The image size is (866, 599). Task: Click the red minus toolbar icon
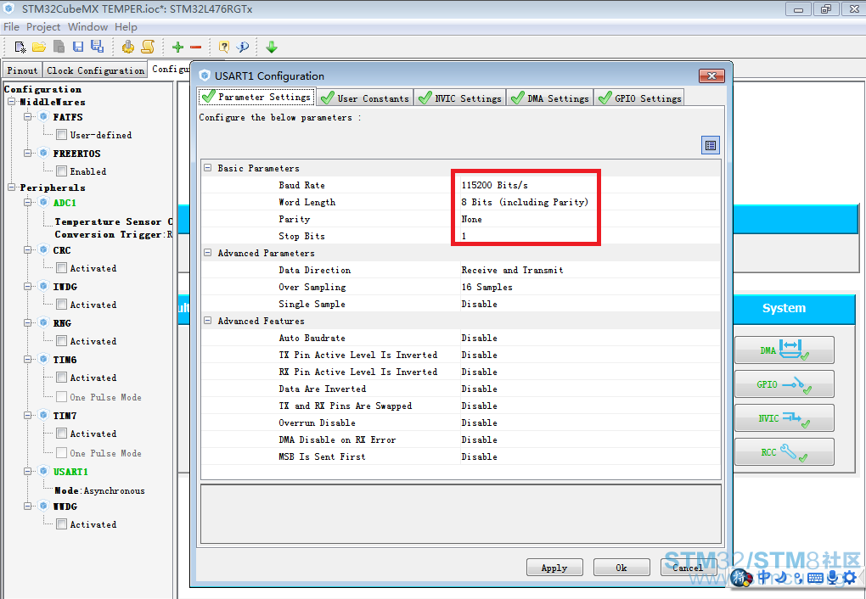click(195, 48)
